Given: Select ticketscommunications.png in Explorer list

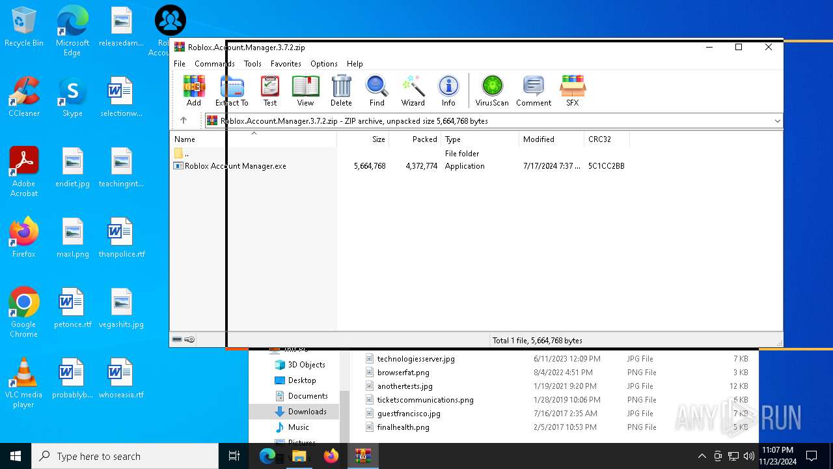Looking at the screenshot, I should pos(420,400).
